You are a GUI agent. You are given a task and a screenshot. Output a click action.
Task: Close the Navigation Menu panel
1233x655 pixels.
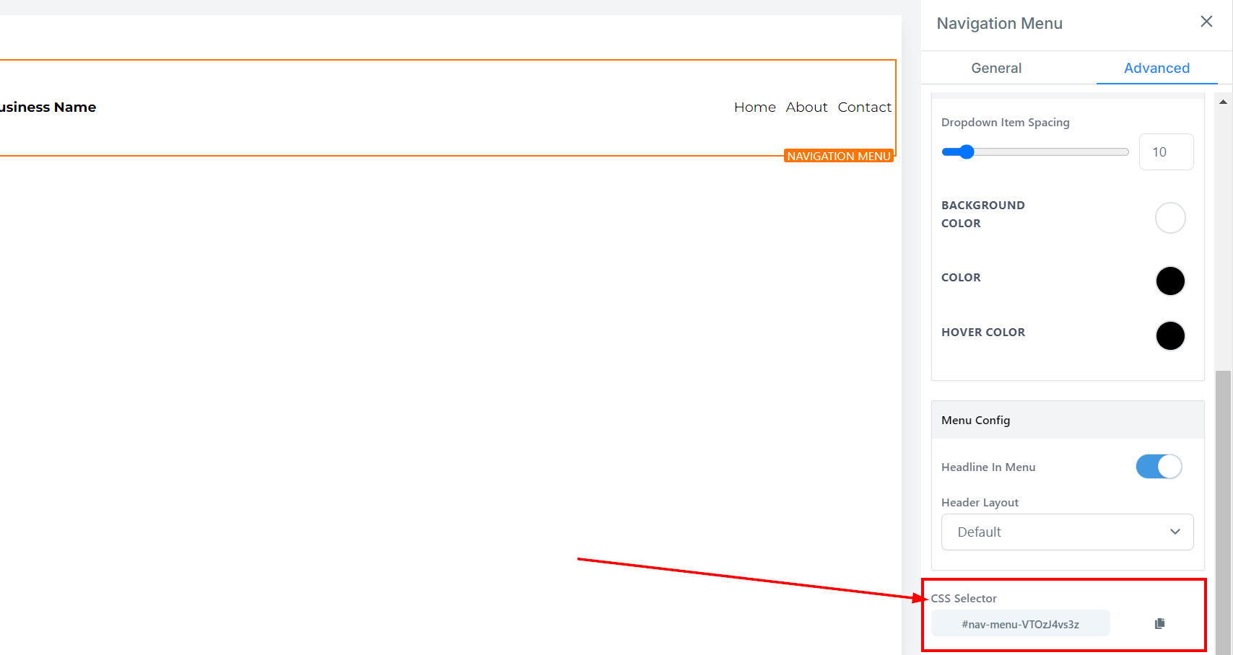pos(1206,22)
